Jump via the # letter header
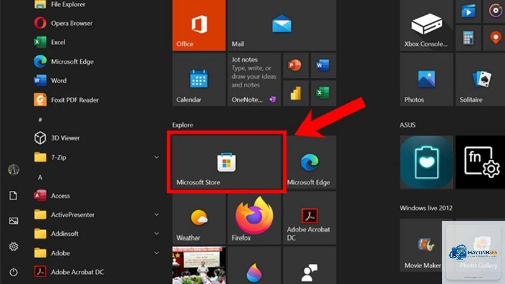 40,120
